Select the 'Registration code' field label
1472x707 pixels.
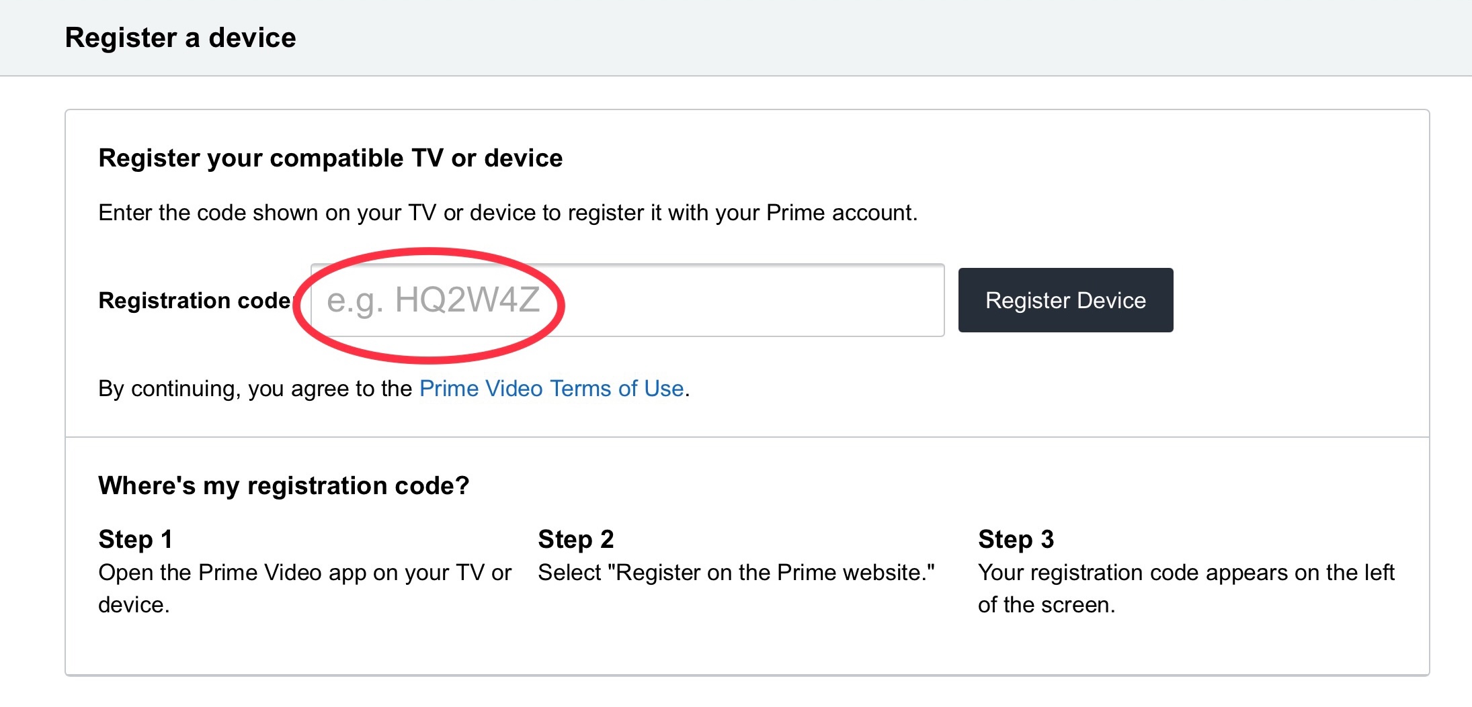[194, 300]
